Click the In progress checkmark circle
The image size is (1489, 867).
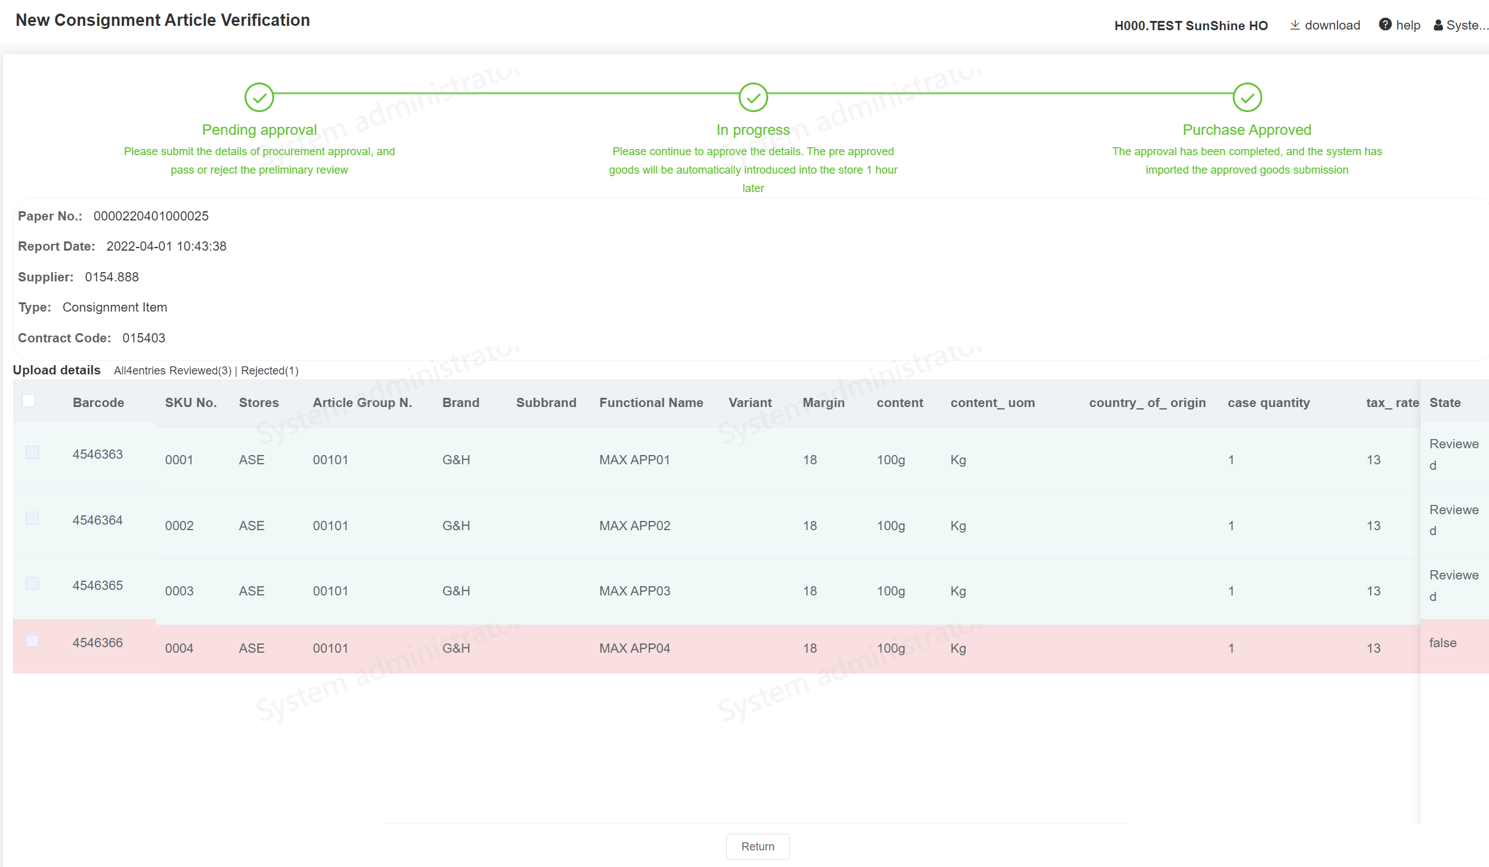point(753,97)
